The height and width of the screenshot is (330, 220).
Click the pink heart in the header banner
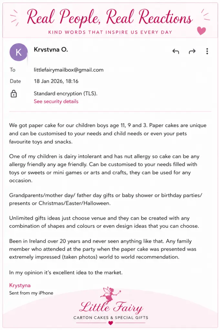pyautogui.click(x=202, y=31)
